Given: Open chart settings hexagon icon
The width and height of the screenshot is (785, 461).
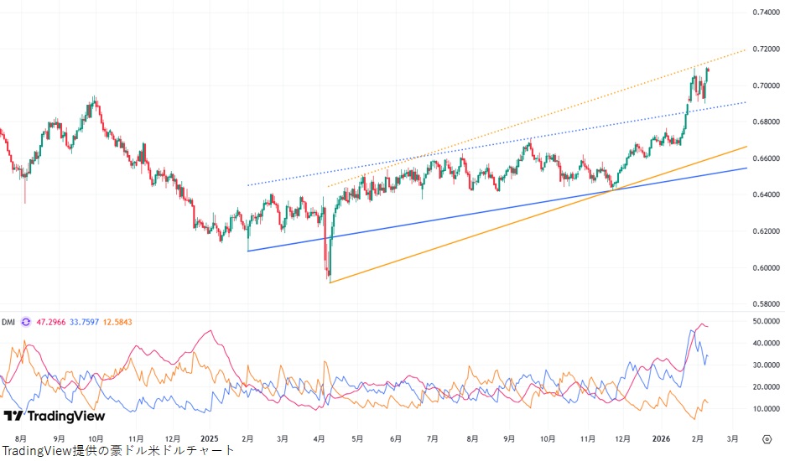Looking at the screenshot, I should [x=767, y=438].
